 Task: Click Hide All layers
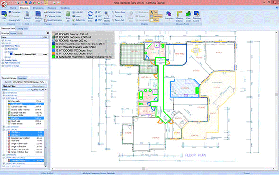click(78, 12)
